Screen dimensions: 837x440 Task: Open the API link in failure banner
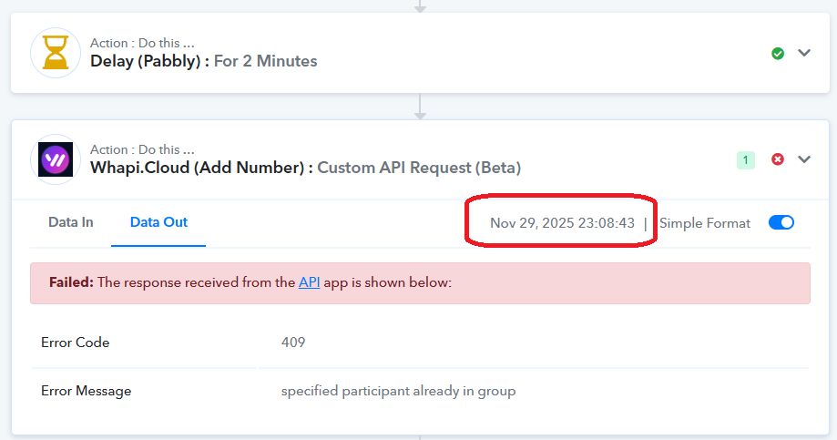tap(309, 282)
